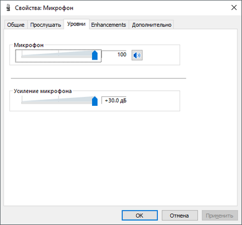Click the middle tick of the Микрофон slider

tap(59, 53)
